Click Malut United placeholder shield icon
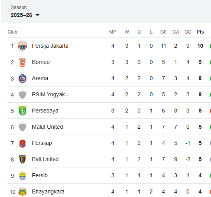This screenshot has height=197, width=211. click(x=22, y=127)
